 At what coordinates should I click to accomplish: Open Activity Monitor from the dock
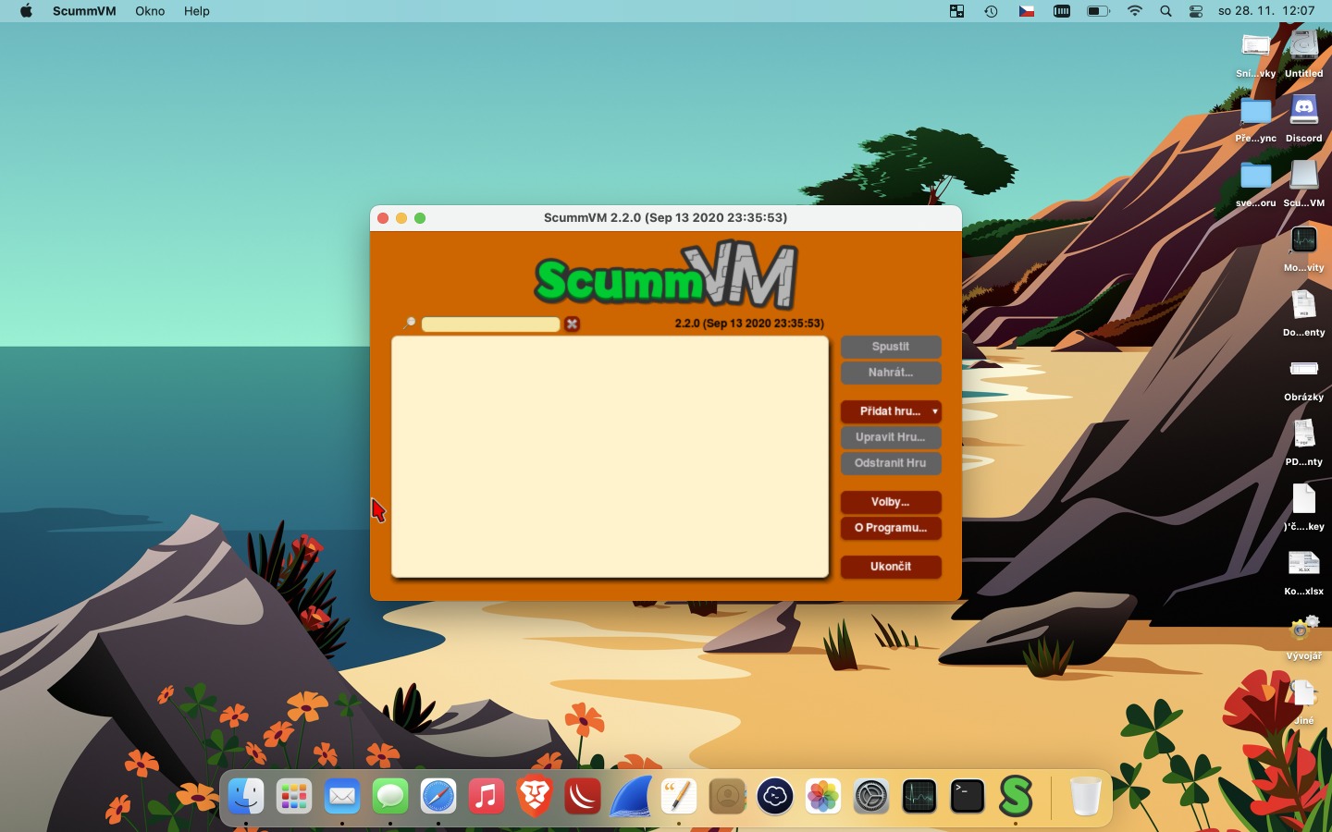919,796
